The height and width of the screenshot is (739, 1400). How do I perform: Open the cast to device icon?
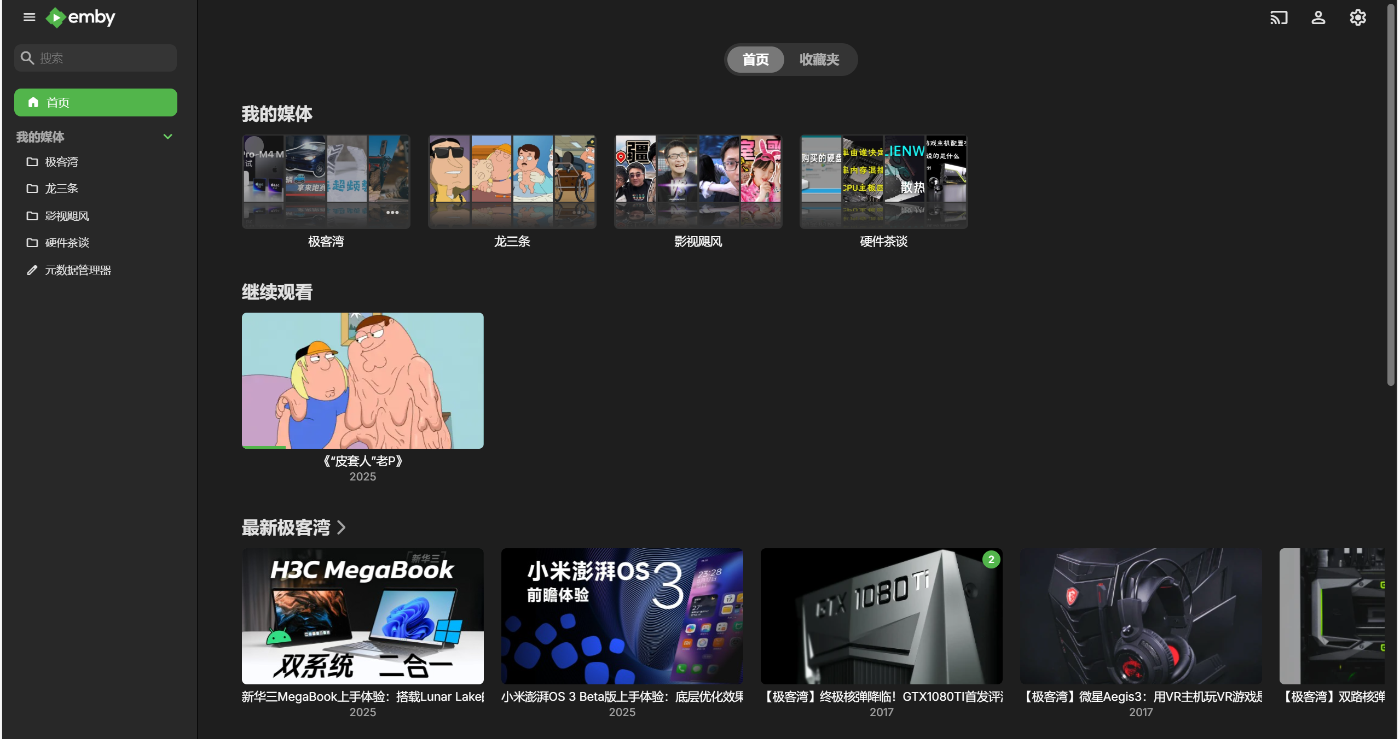pos(1278,17)
